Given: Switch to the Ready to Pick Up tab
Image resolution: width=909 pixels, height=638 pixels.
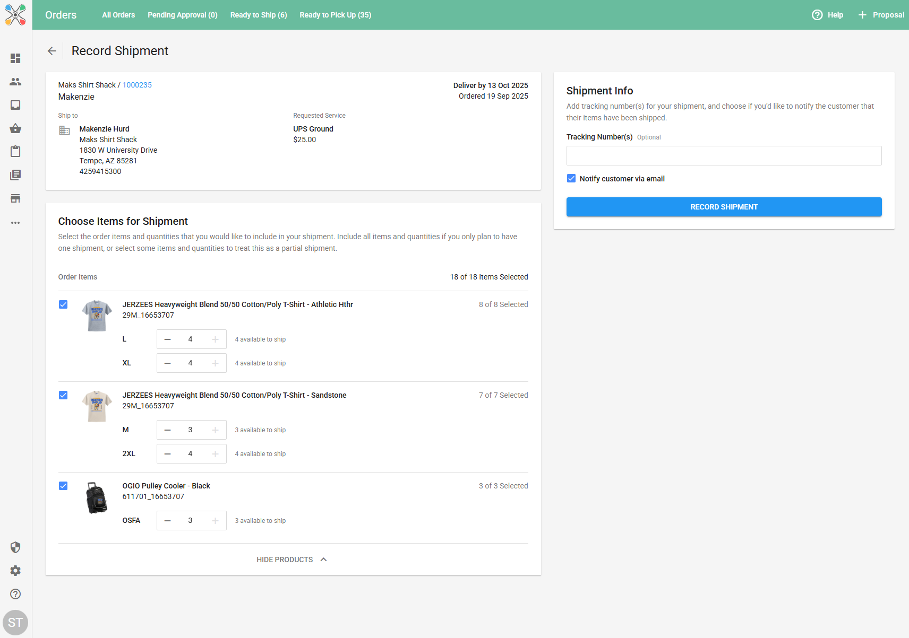Looking at the screenshot, I should point(335,15).
